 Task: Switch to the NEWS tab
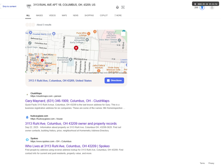click(x=76, y=15)
